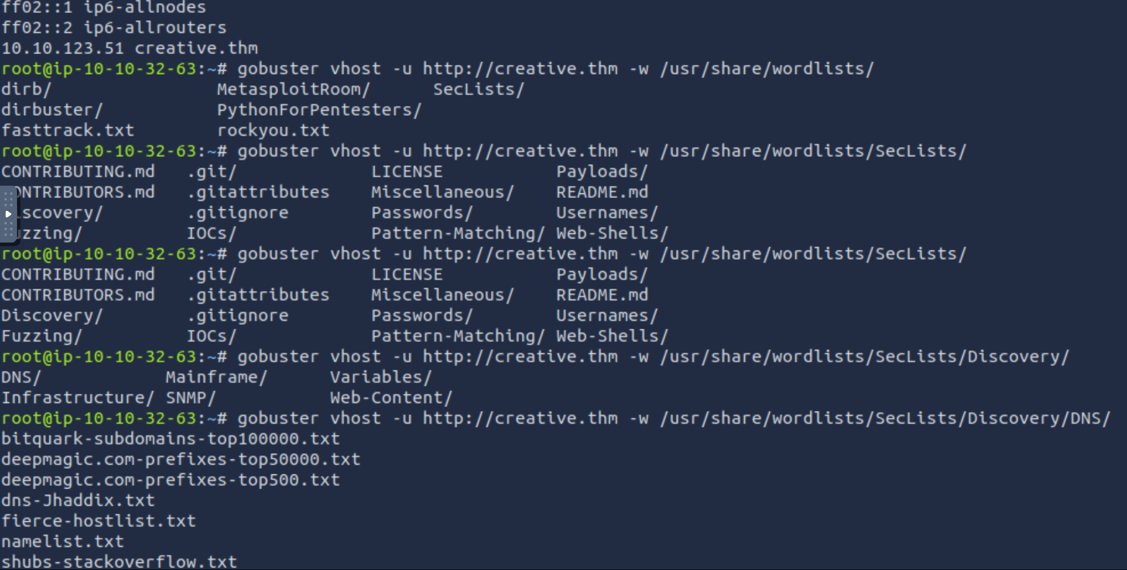Click the rockyou.txt wordlist entry
The width and height of the screenshot is (1127, 570).
pos(273,131)
